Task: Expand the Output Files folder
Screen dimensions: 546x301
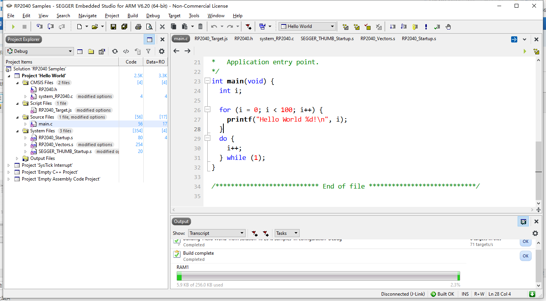Action: click(17, 158)
